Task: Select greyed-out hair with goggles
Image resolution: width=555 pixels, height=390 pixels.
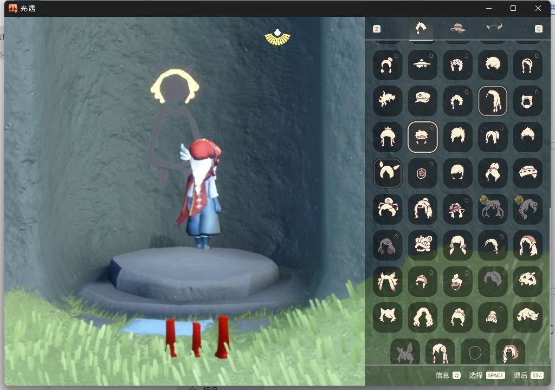Action: [493, 209]
